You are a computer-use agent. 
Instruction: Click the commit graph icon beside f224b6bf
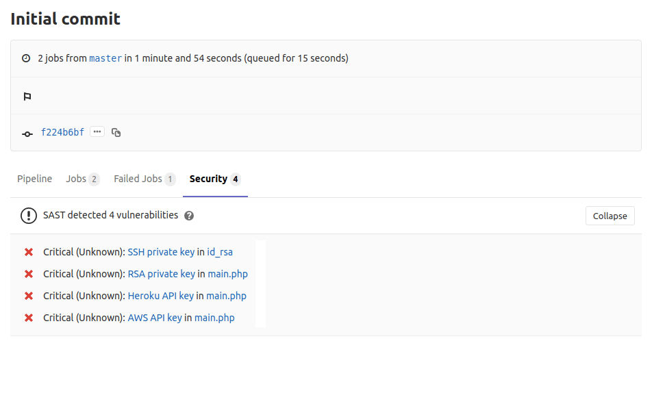tap(27, 131)
